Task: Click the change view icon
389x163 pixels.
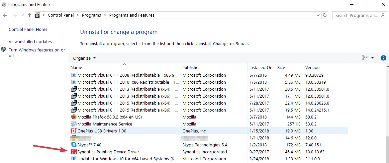Action: pos(365,58)
